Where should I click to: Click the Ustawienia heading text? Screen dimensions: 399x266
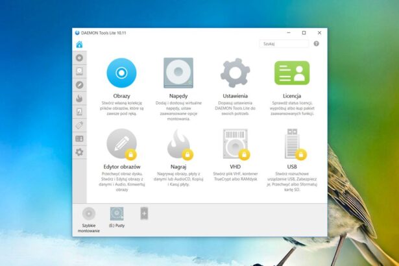click(x=235, y=96)
